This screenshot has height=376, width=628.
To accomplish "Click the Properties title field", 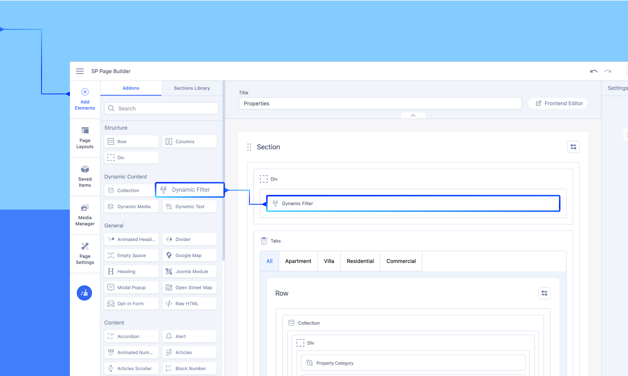I will [x=380, y=103].
